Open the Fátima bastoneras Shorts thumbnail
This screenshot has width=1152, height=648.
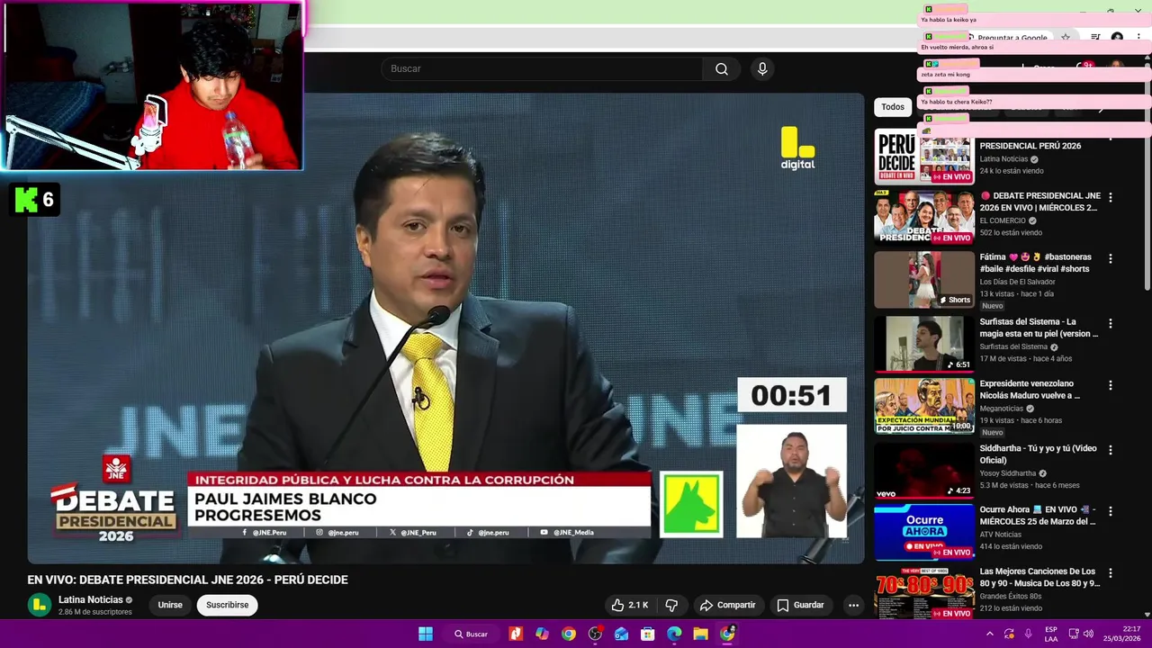(x=924, y=279)
